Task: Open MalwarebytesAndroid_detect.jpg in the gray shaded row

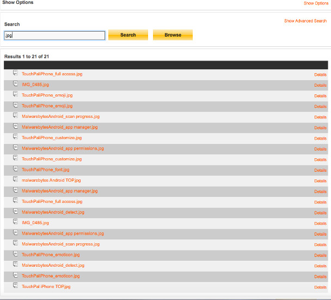Action: point(53,212)
